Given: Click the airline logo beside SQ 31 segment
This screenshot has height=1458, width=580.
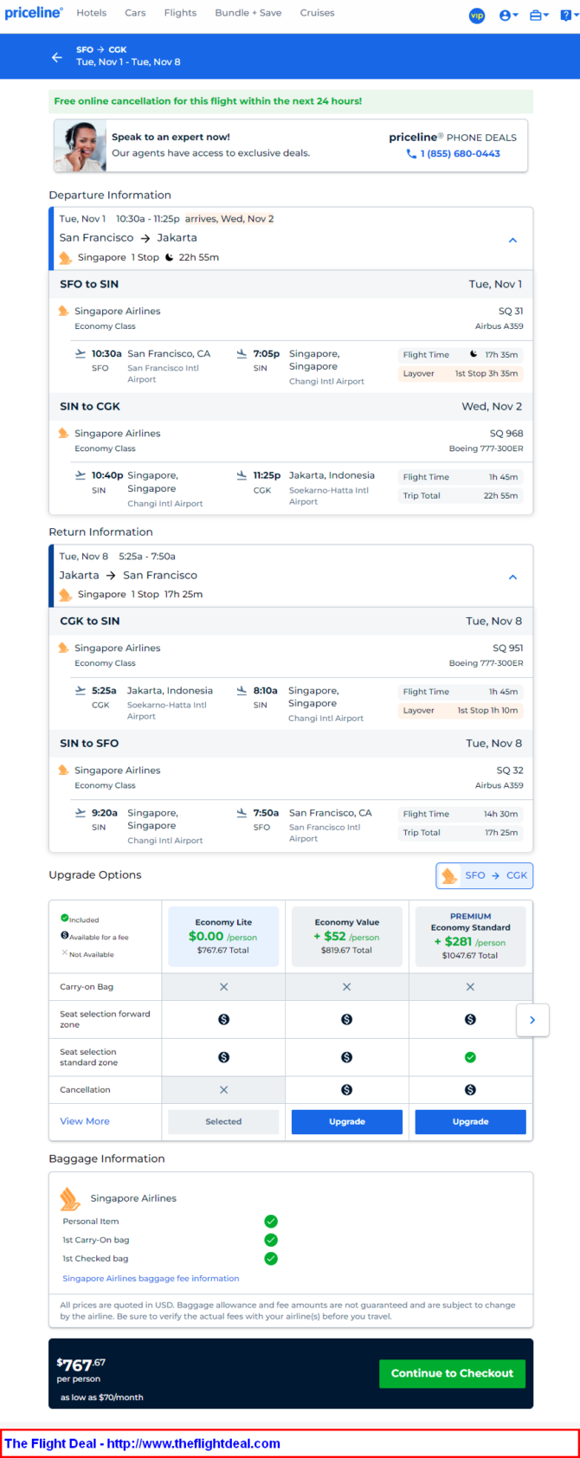Looking at the screenshot, I should click(63, 311).
